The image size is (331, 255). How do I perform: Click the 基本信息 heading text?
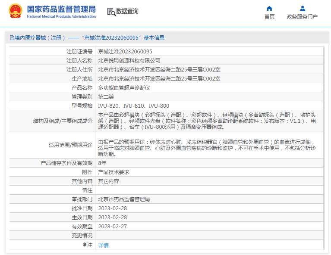pyautogui.click(x=154, y=38)
